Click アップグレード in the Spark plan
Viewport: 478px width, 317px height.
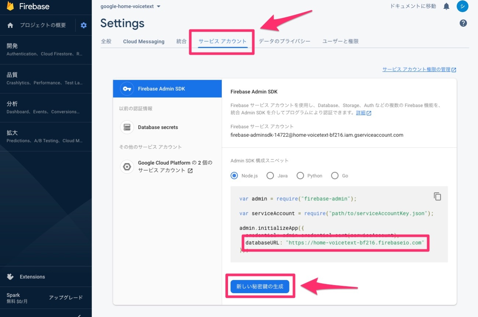coord(66,298)
